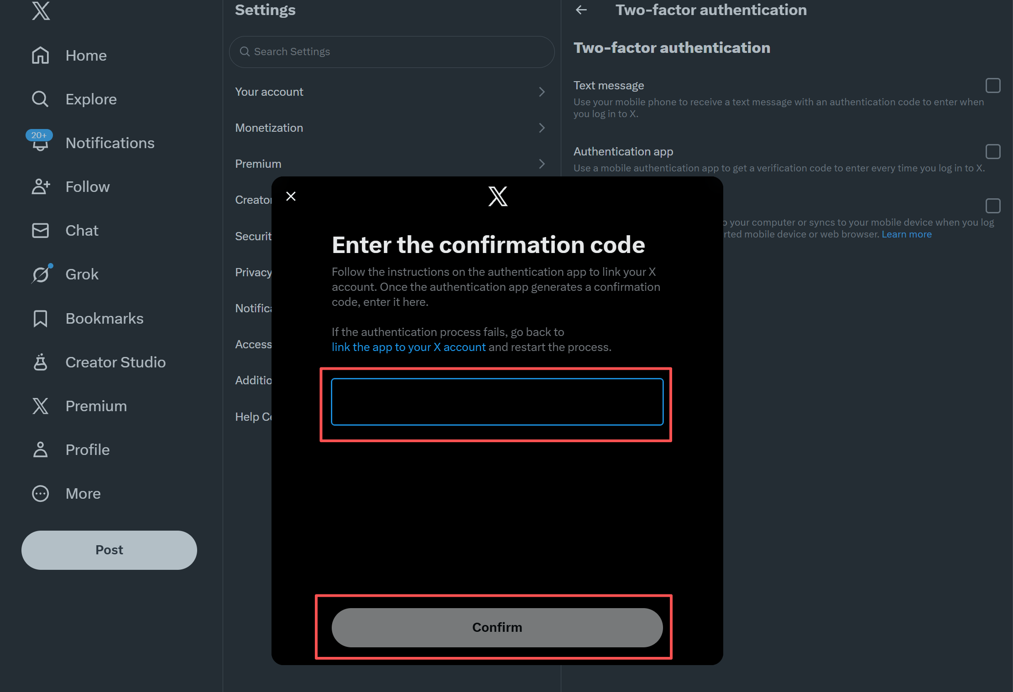1013x692 pixels.
Task: Enable the Text message checkbox
Action: 993,85
